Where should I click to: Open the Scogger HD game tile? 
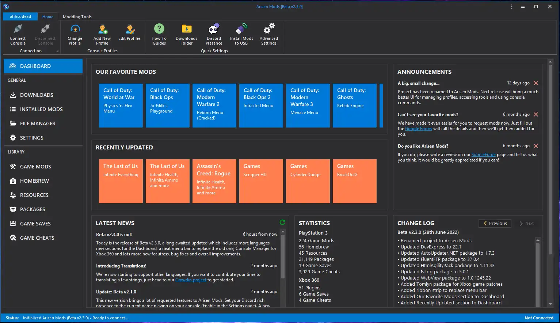tap(261, 181)
